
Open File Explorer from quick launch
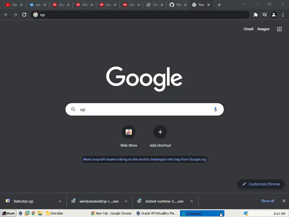pyautogui.click(x=40, y=213)
